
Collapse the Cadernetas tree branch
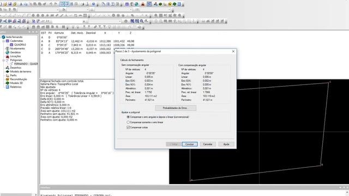click(4, 41)
